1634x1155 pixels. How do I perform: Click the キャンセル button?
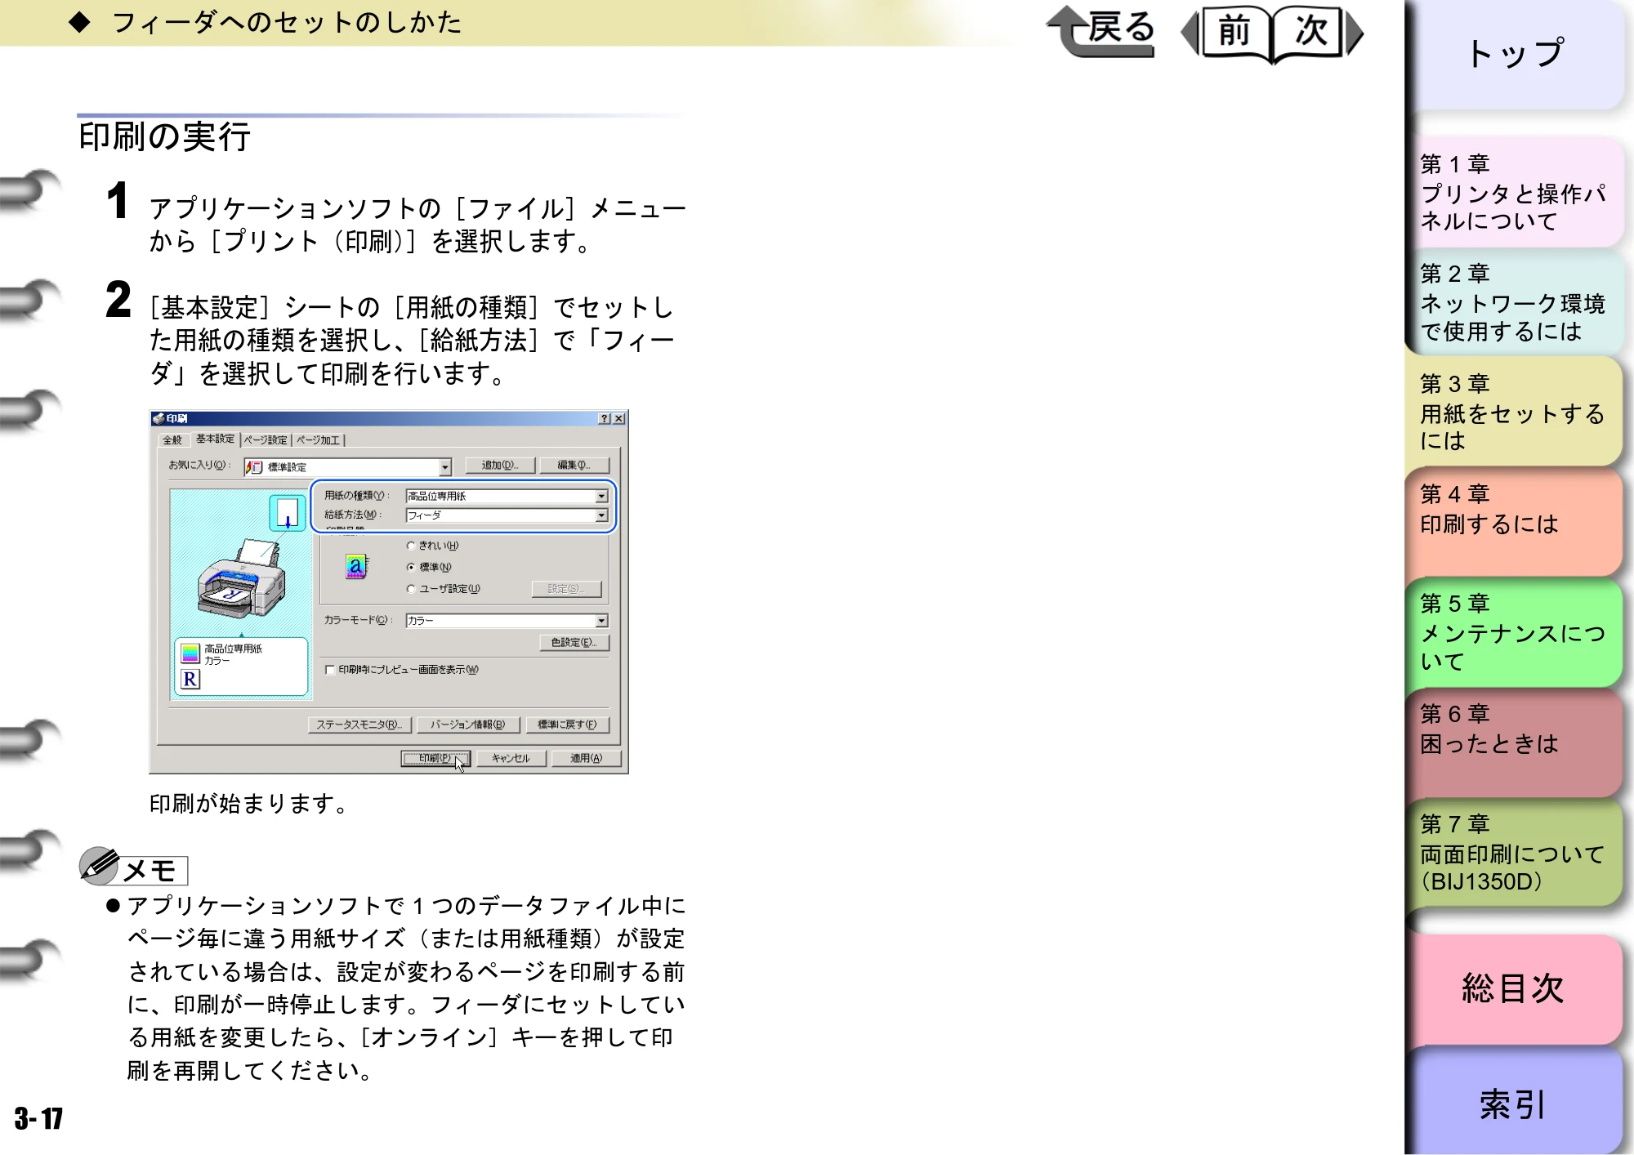(x=511, y=759)
